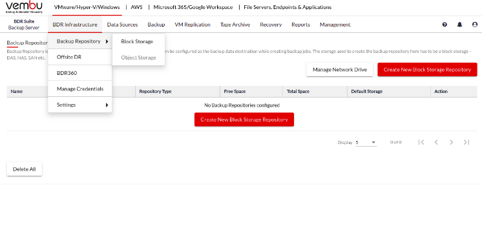Open the user account profile icon
482x250 pixels.
[x=475, y=25]
